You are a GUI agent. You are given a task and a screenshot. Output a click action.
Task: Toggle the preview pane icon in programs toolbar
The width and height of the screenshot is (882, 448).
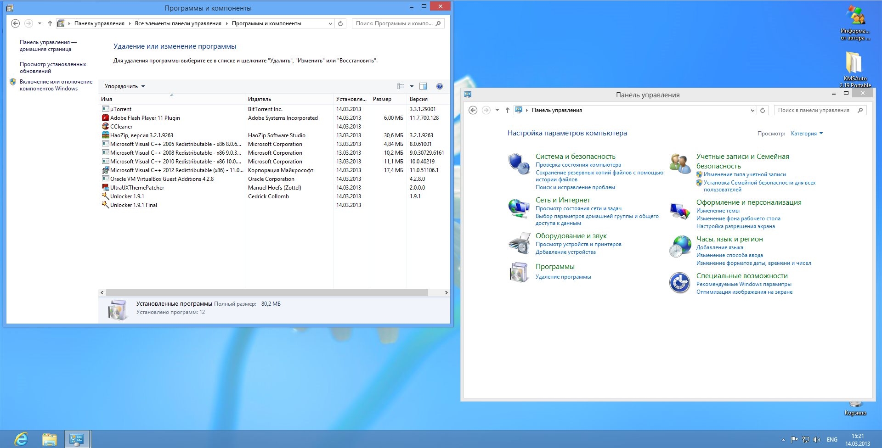point(423,86)
